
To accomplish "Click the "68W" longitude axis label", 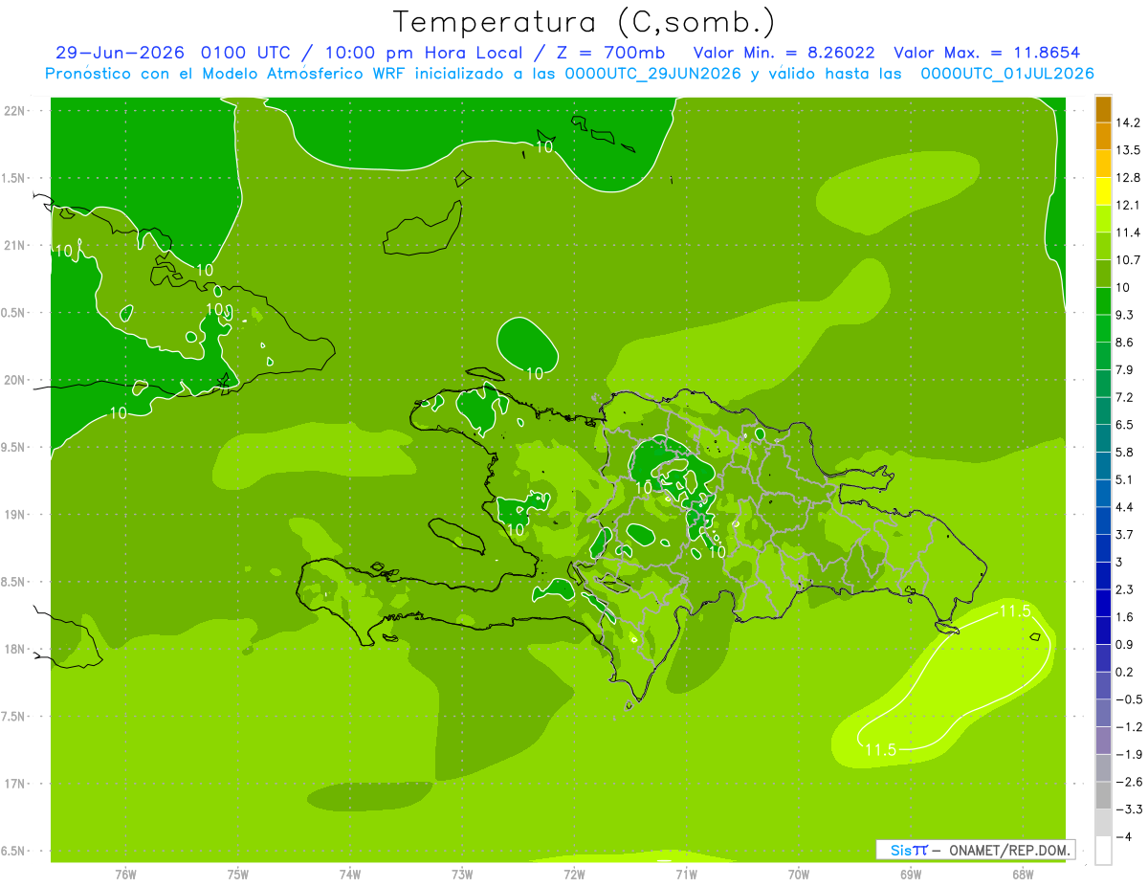I will (1023, 875).
